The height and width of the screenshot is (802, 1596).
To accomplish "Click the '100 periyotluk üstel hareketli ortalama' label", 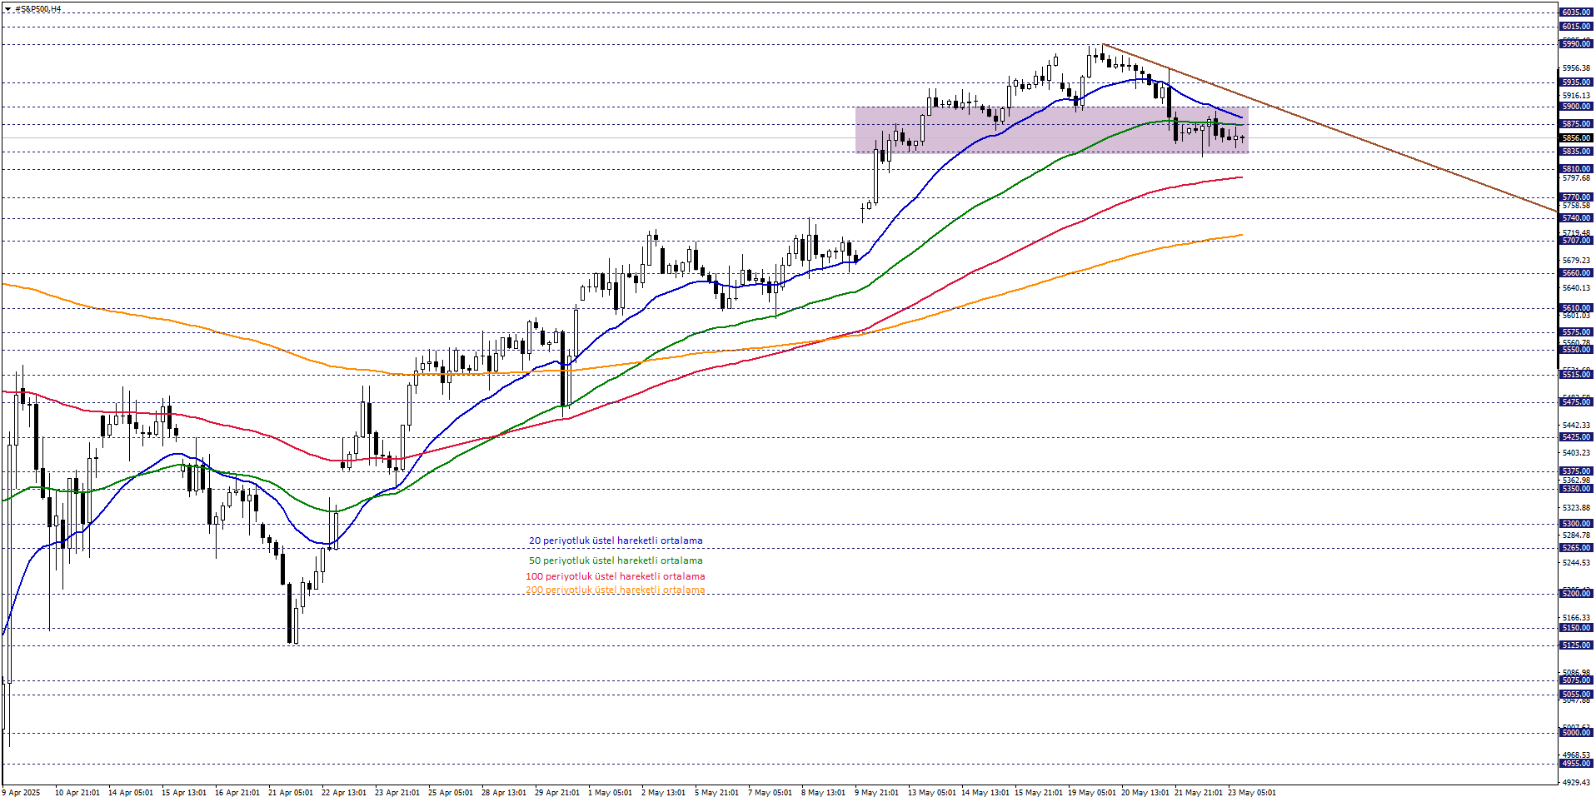I will [x=615, y=576].
